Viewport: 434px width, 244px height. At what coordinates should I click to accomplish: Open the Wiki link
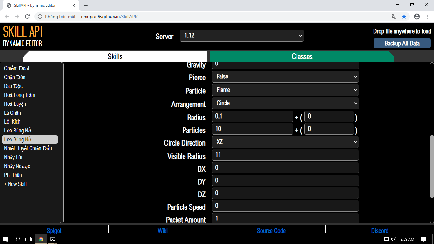pyautogui.click(x=163, y=231)
